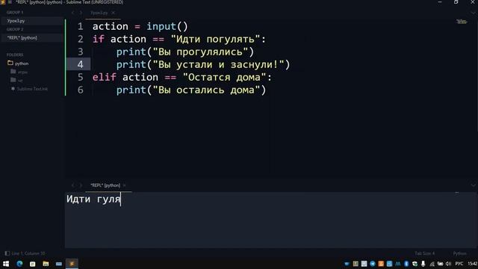This screenshot has width=478, height=269.
Task: Click line number 1 in gutter
Action: tap(80, 26)
